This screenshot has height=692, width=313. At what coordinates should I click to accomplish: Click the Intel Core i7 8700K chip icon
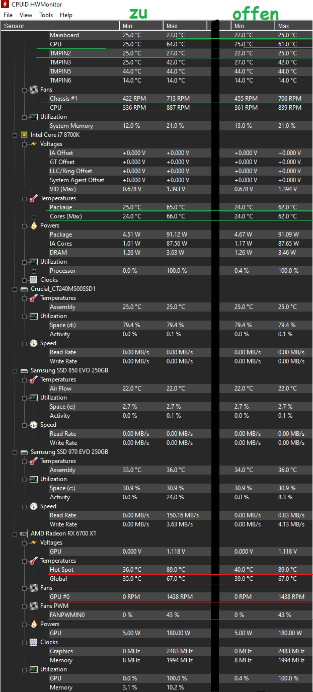coord(24,135)
